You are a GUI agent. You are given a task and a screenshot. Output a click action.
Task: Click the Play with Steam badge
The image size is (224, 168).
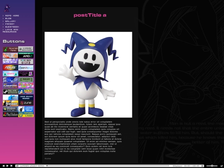10,91
